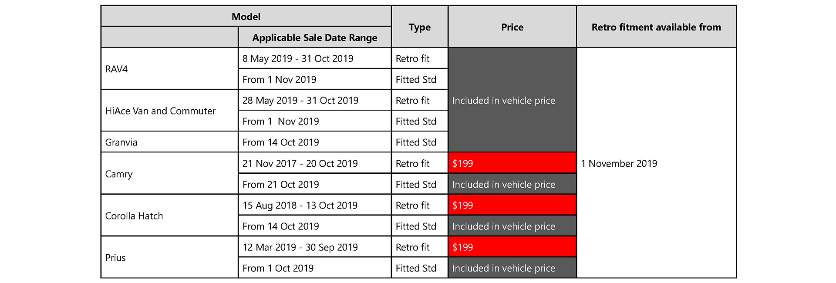Click the 12 Mar 2019 - 30 Sep 2019 cell
This screenshot has height=283, width=836.
(315, 247)
